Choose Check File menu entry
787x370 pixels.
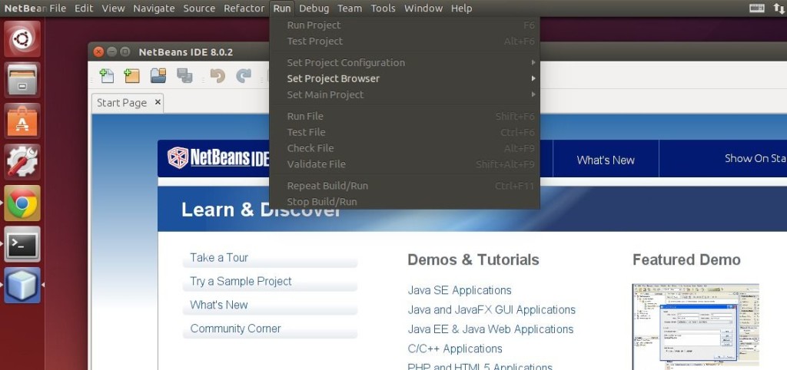coord(404,148)
